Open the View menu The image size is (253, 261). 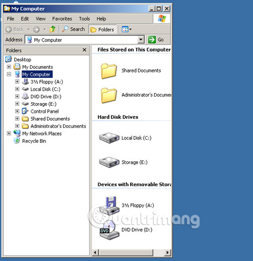pyautogui.click(x=40, y=19)
